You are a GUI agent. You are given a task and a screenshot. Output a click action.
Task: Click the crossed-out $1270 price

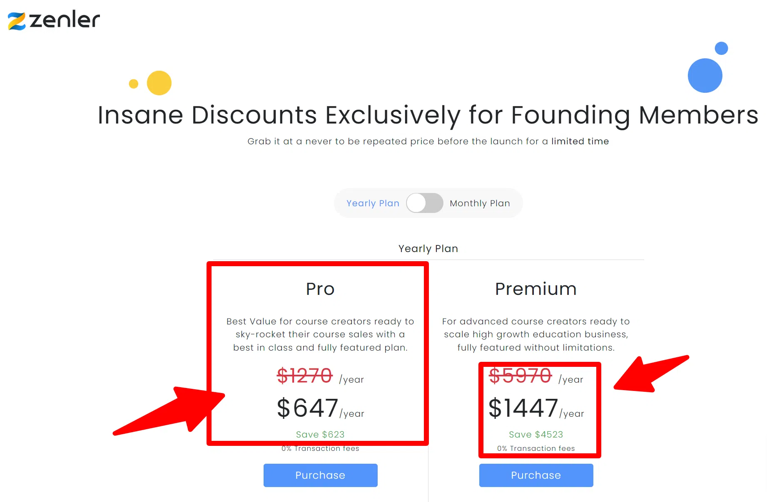[x=305, y=376]
